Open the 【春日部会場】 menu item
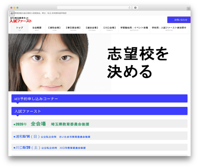The height and width of the screenshot is (168, 199). click(73, 29)
